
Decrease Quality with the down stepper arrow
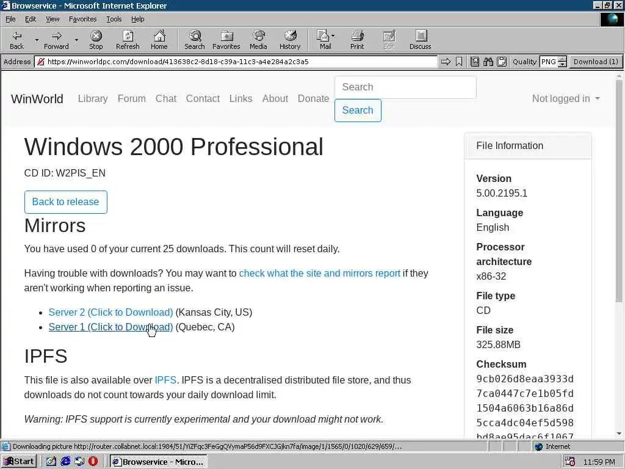click(x=562, y=65)
